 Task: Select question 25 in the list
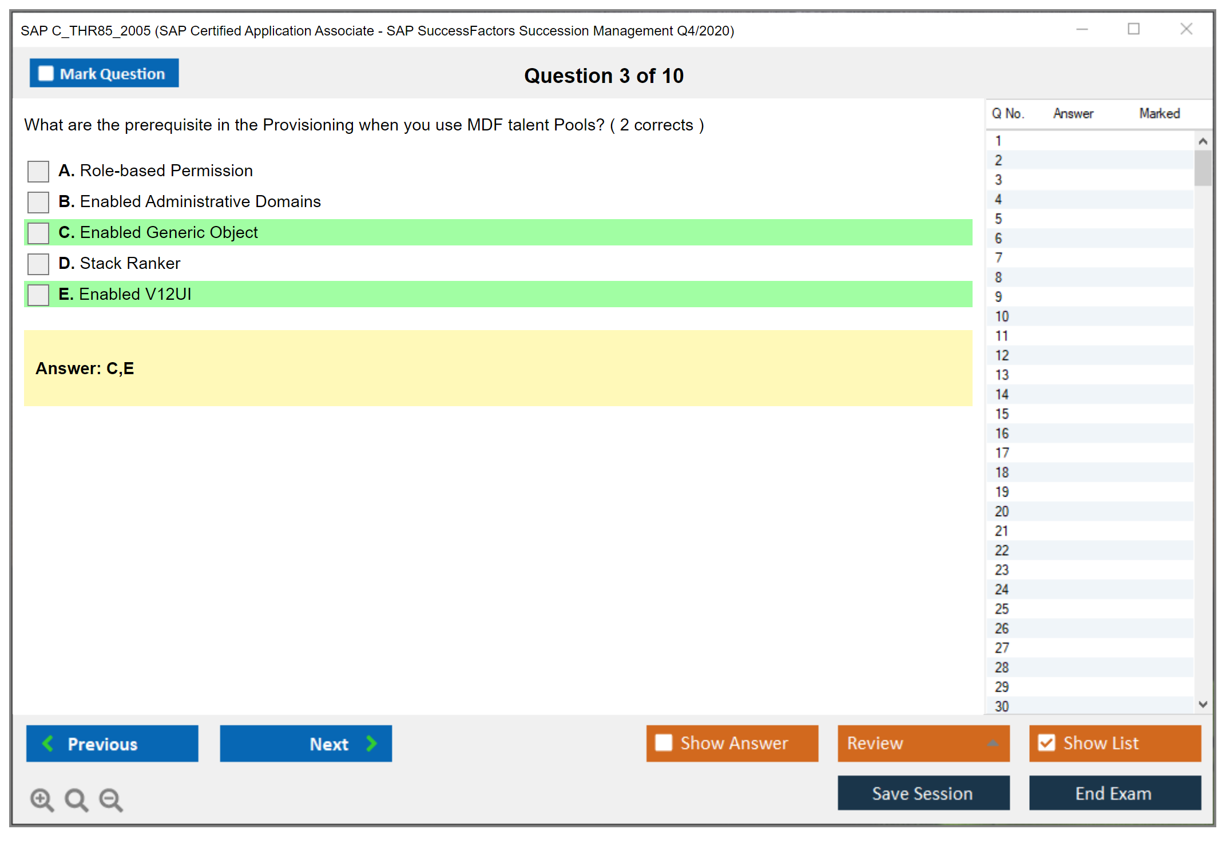[1002, 609]
